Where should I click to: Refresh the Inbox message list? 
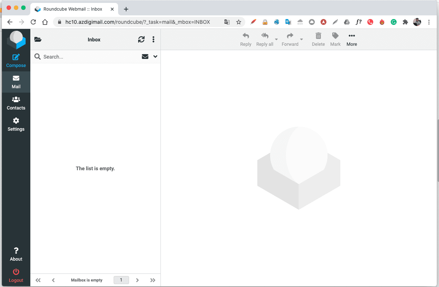141,40
